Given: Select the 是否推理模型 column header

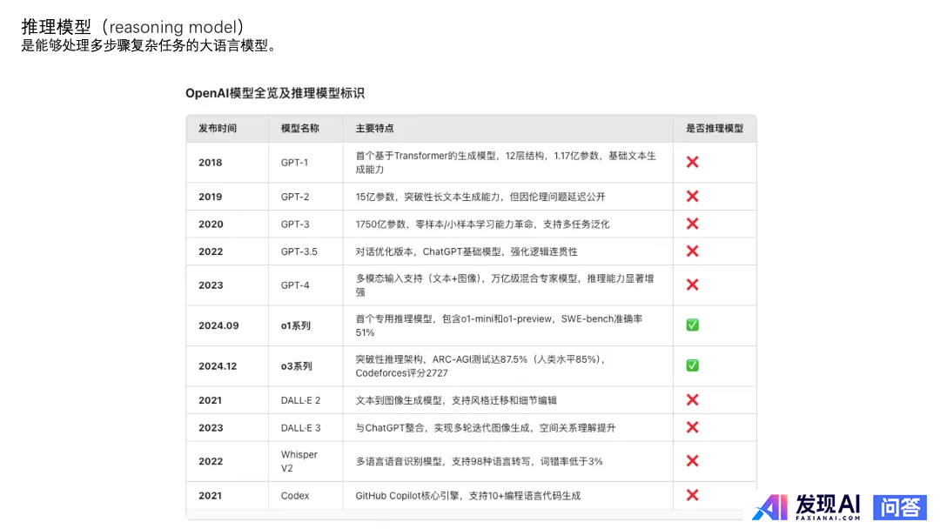Looking at the screenshot, I should point(715,128).
